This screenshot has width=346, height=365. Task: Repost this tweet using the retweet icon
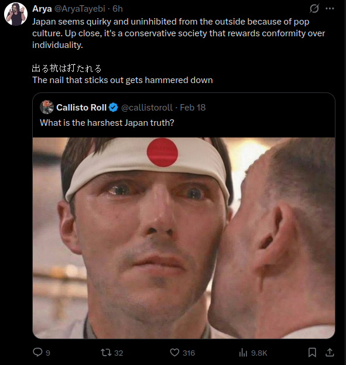click(x=106, y=353)
